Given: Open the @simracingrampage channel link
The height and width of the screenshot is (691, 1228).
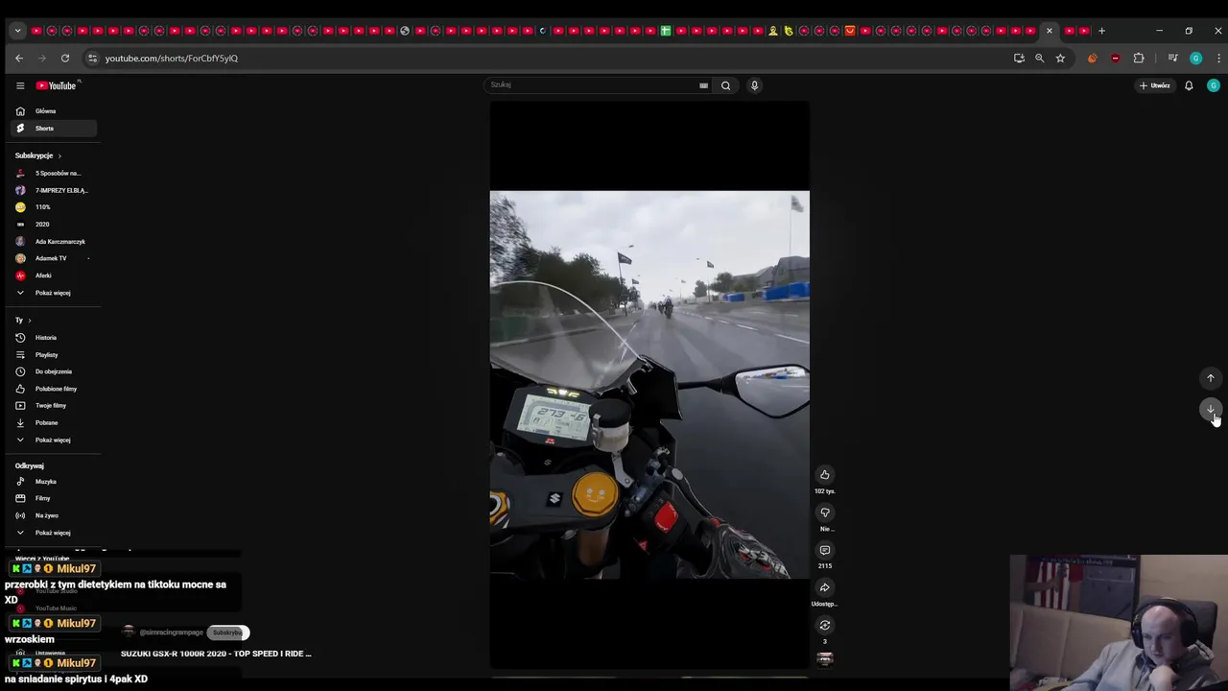Looking at the screenshot, I should [x=171, y=632].
